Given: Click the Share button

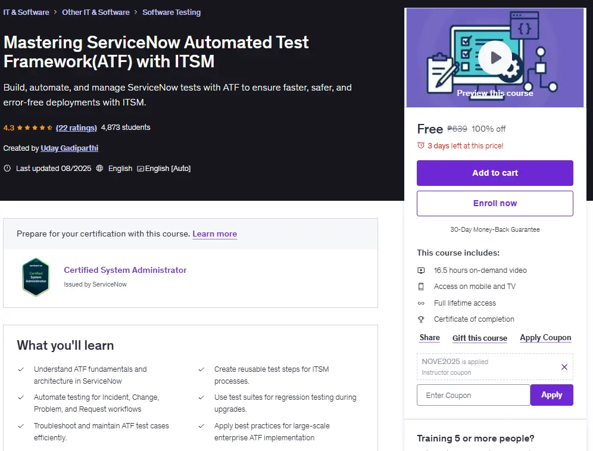Looking at the screenshot, I should coord(430,337).
